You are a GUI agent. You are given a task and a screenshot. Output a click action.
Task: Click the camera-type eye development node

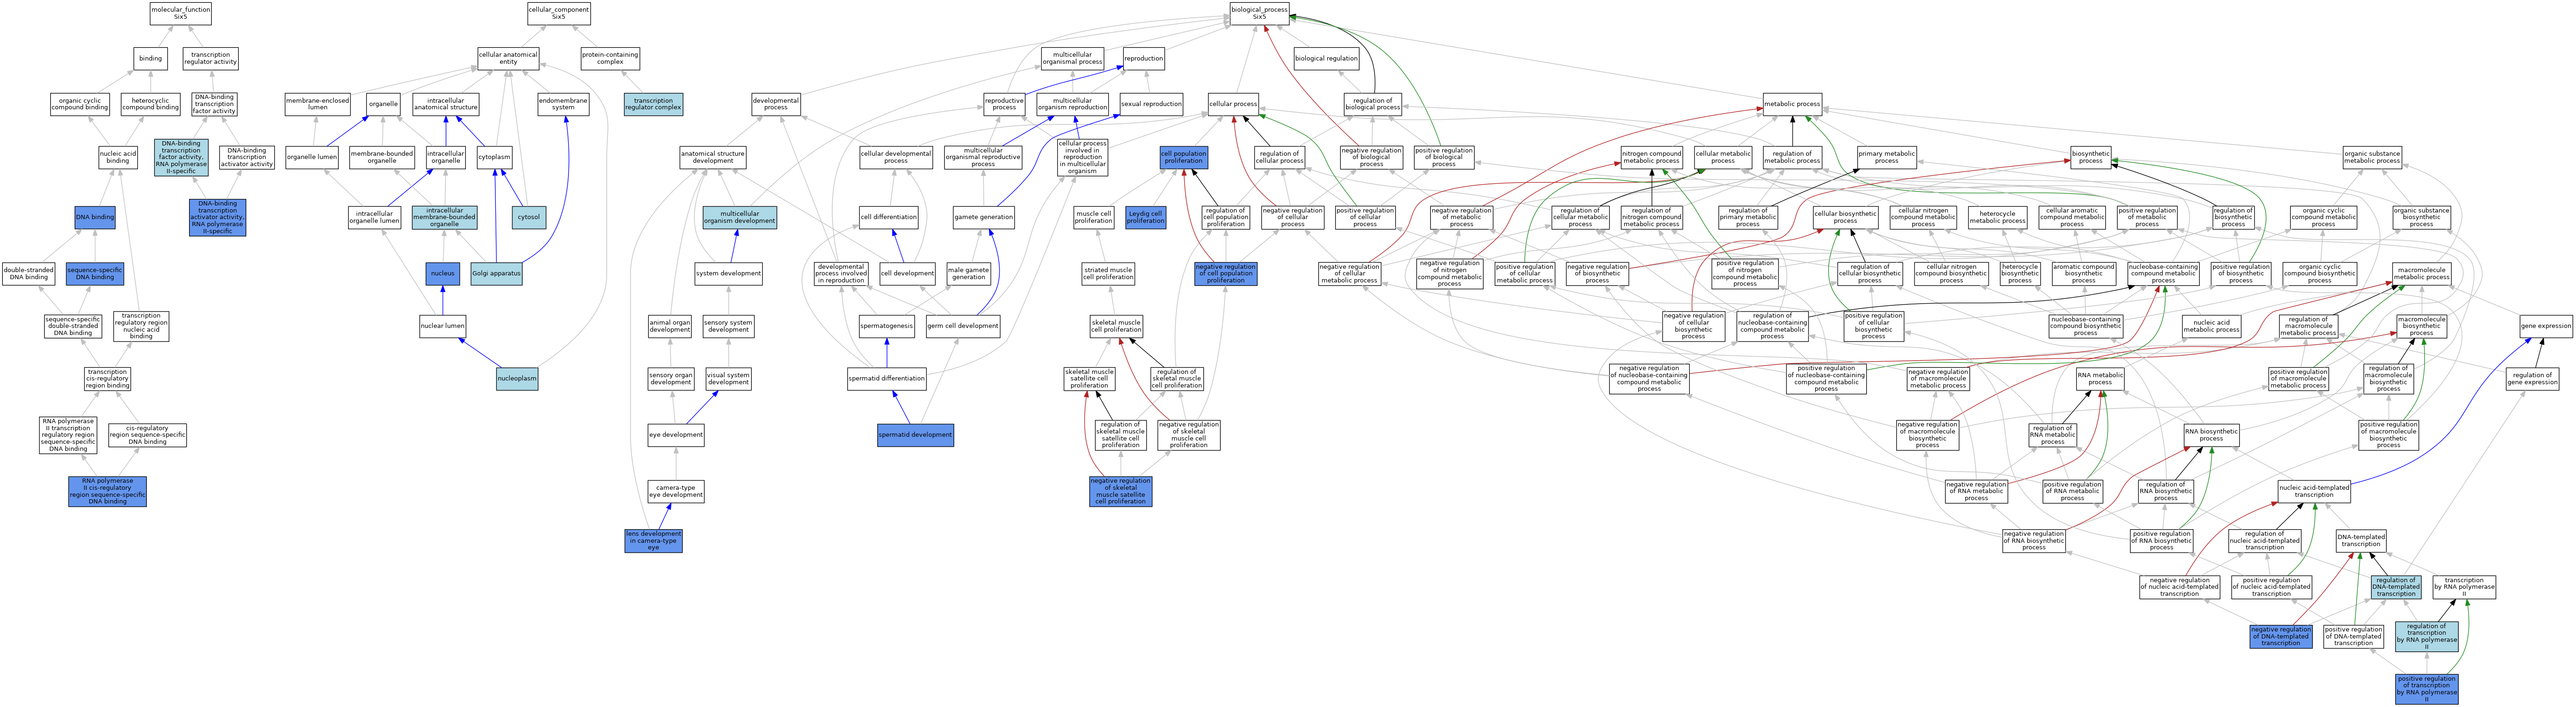coord(676,491)
